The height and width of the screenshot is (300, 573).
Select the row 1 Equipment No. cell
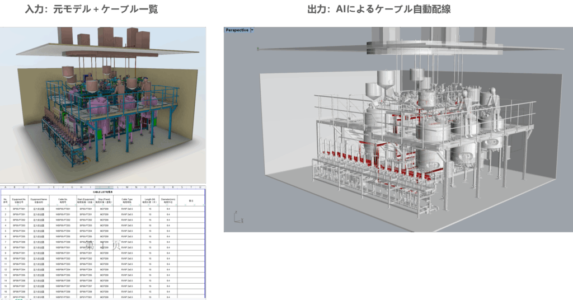coord(19,209)
